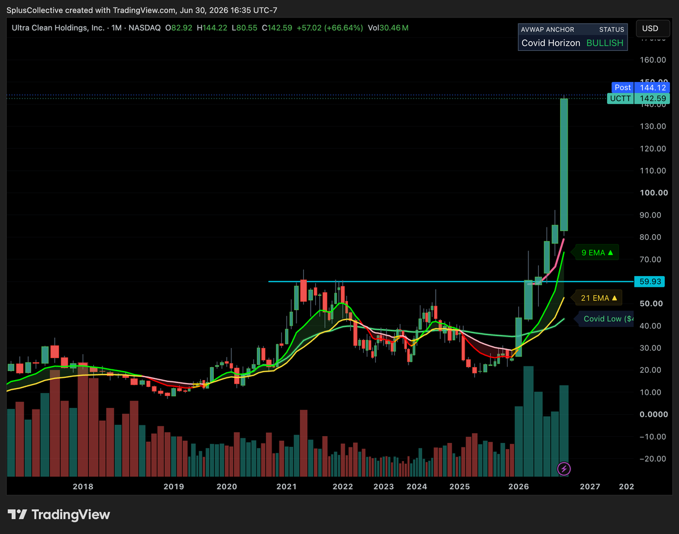Click the AVWAP ANCHOR header
This screenshot has width=679, height=534.
click(x=548, y=29)
